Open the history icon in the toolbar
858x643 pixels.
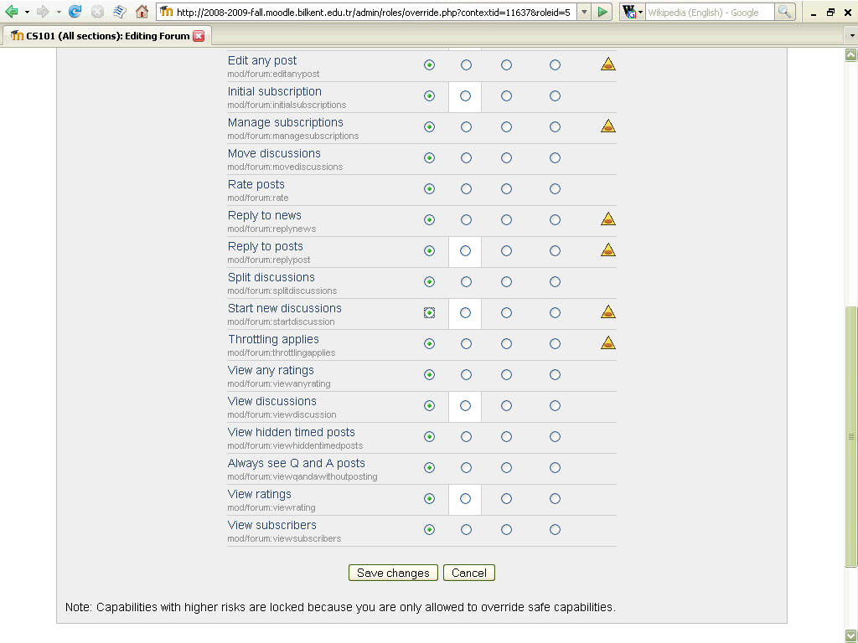pyautogui.click(x=120, y=12)
